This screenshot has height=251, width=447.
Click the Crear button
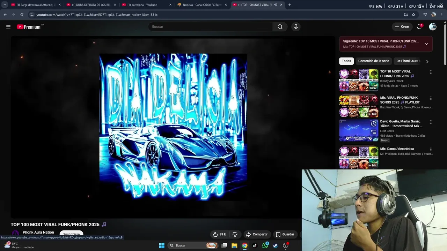point(402,27)
